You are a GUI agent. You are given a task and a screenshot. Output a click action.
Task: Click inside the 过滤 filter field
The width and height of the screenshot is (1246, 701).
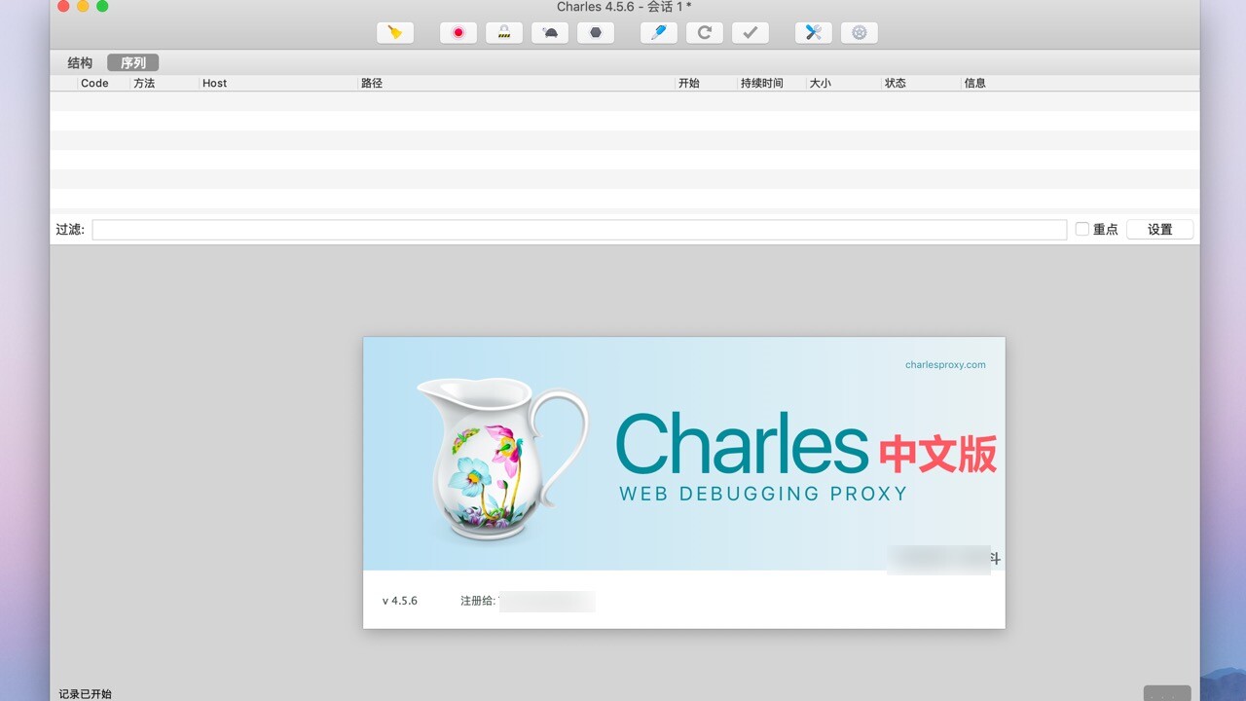[x=579, y=229]
